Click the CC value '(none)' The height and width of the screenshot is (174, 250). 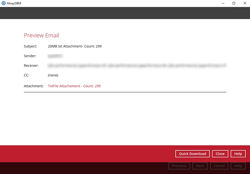(53, 75)
